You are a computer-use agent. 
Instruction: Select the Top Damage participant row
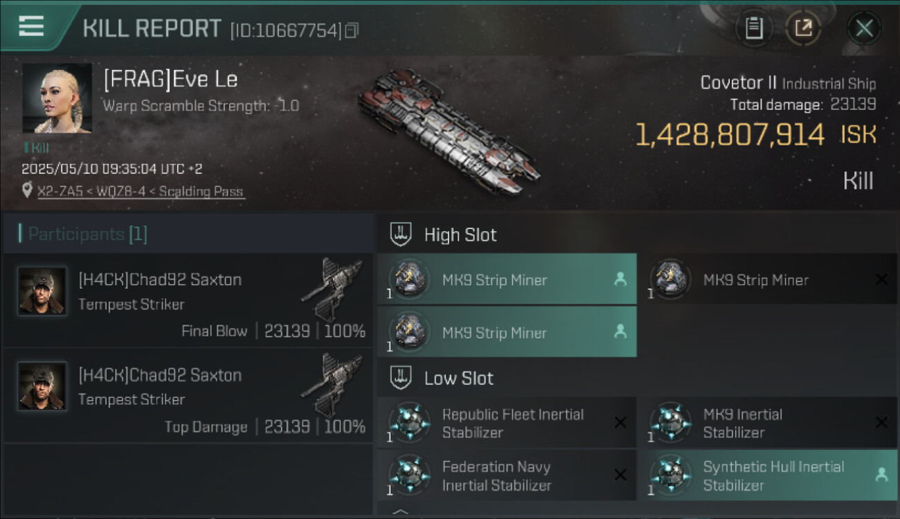(x=188, y=396)
